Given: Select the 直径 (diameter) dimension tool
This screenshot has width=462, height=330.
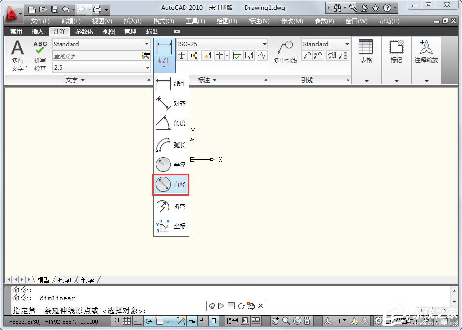Looking at the screenshot, I should (171, 185).
